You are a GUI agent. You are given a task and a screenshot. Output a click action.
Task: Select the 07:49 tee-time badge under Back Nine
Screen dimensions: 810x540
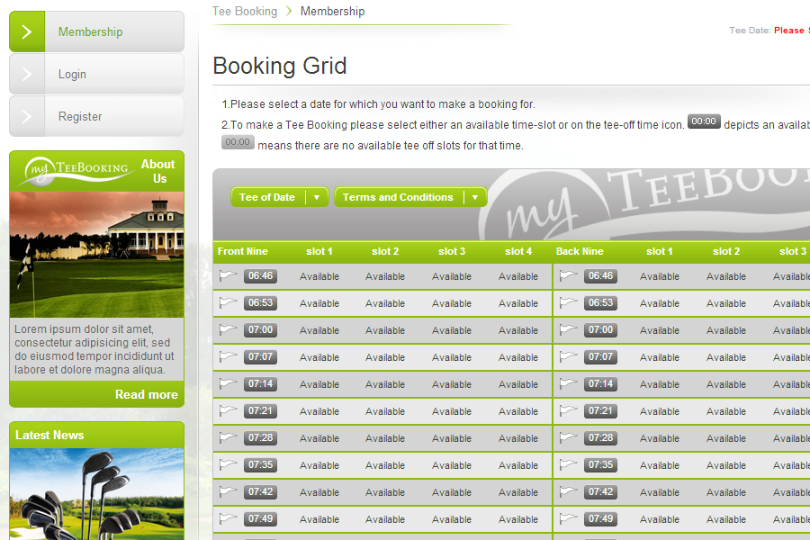(600, 519)
